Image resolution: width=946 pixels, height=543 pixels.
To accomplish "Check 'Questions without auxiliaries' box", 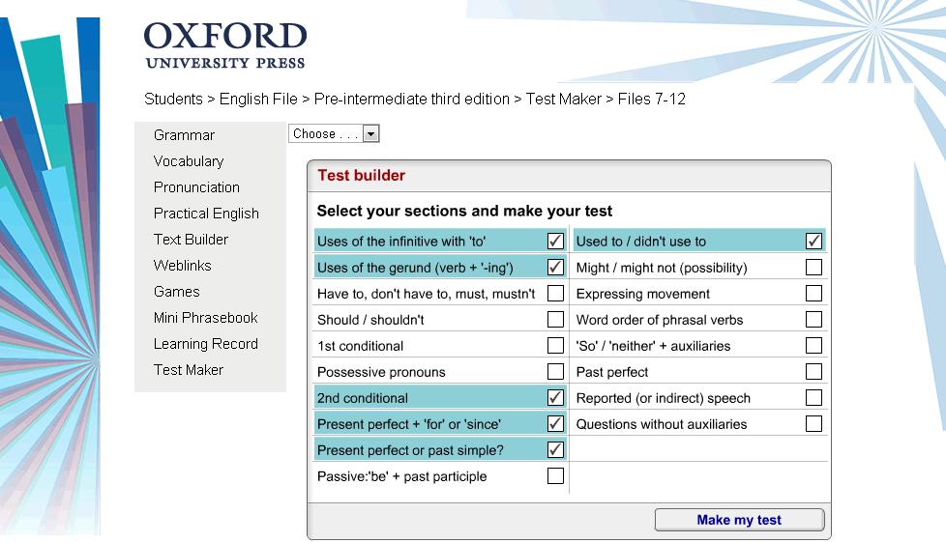I will pos(813,423).
